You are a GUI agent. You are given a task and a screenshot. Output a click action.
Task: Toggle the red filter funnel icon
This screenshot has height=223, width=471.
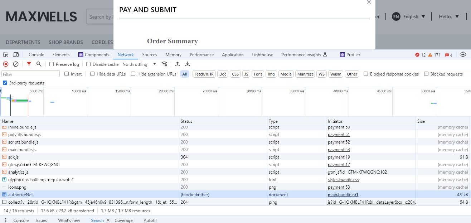click(x=29, y=64)
